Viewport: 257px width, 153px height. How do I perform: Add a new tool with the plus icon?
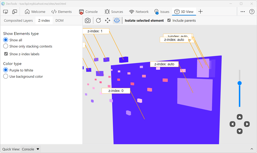(x=200, y=12)
